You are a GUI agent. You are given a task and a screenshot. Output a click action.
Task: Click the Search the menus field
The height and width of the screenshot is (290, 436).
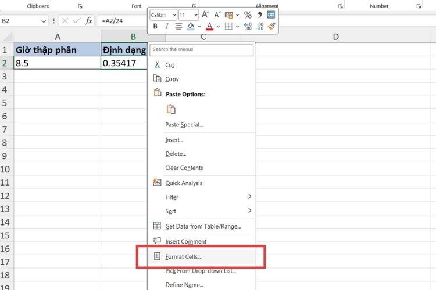pyautogui.click(x=201, y=50)
